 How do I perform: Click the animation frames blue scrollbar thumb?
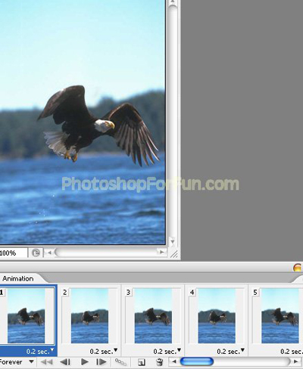click(197, 361)
